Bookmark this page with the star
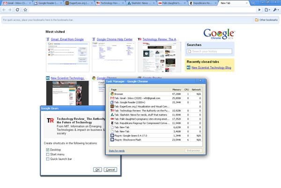Image resolution: width=281 pixels, height=188 pixels. [25, 10]
